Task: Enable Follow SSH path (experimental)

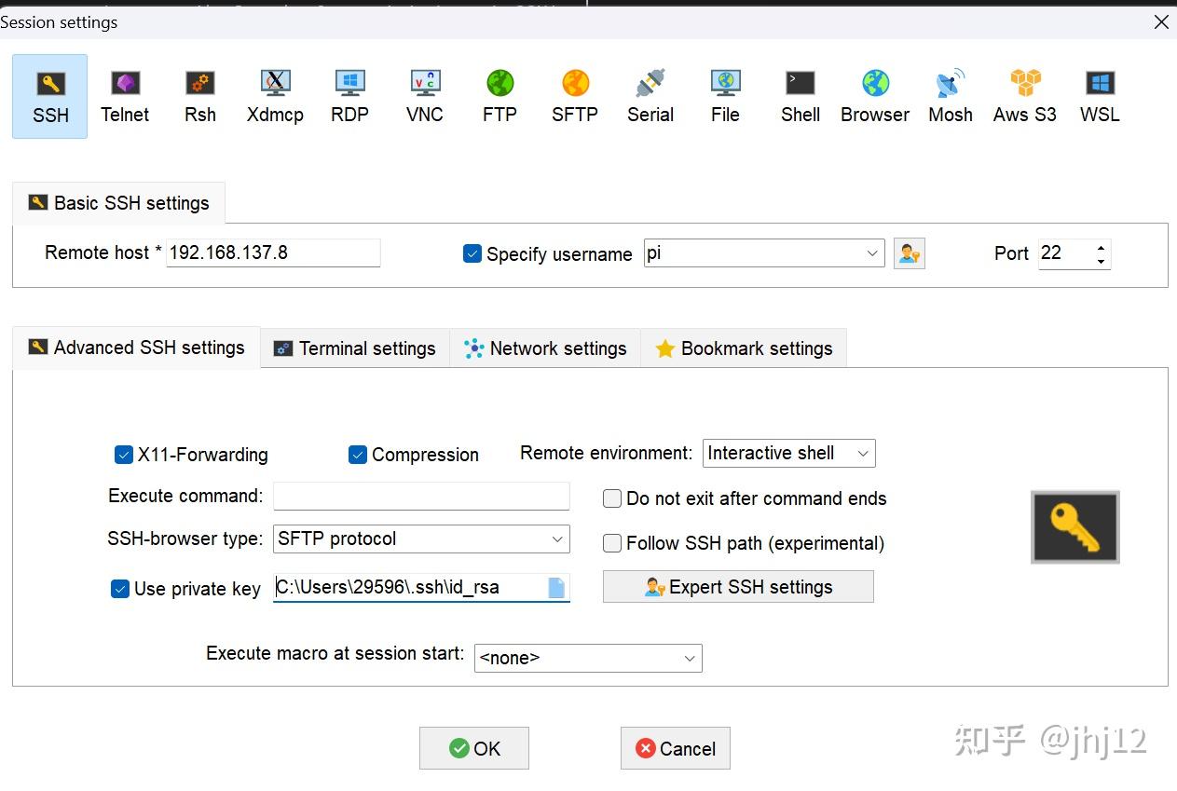Action: (612, 543)
